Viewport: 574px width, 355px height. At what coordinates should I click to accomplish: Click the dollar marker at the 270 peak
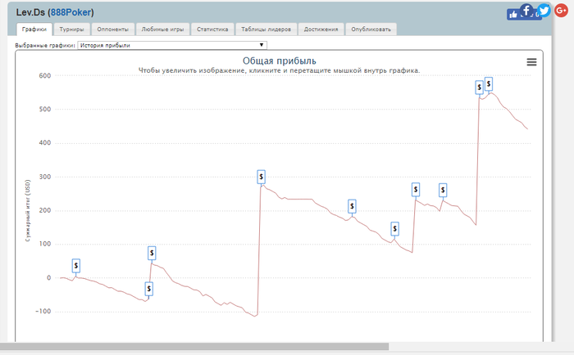[261, 177]
